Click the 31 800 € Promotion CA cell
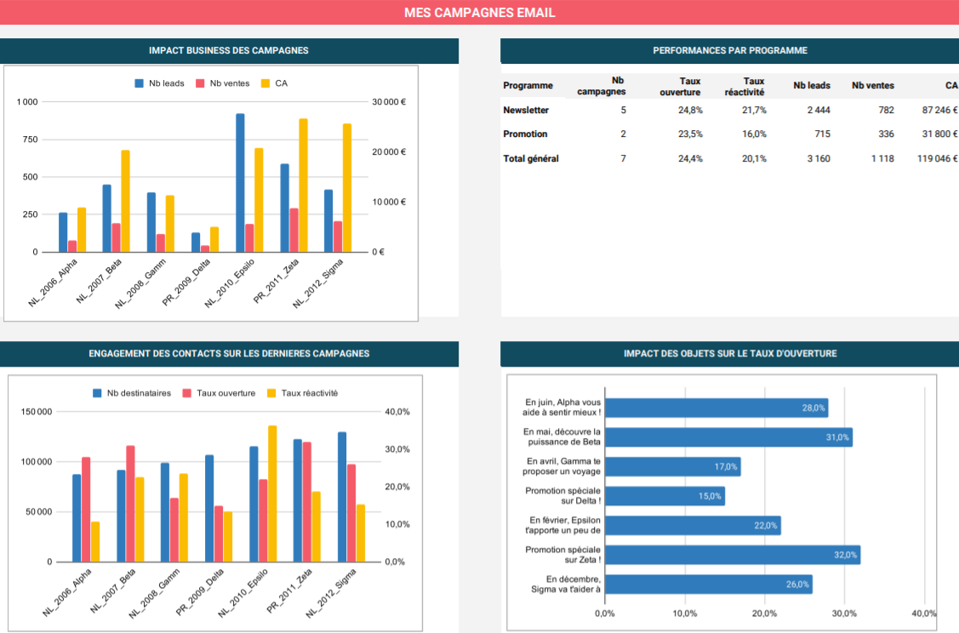Screen dimensions: 959x633 (x=940, y=134)
